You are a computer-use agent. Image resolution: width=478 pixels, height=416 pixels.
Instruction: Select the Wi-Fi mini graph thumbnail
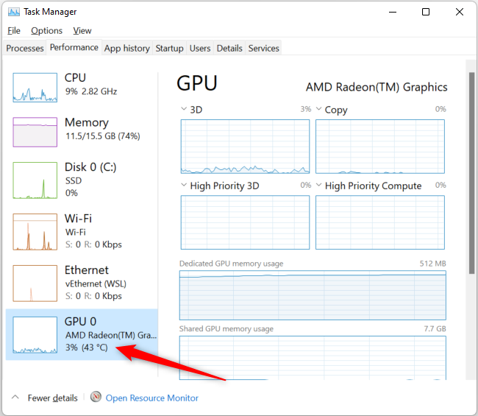[x=35, y=232]
